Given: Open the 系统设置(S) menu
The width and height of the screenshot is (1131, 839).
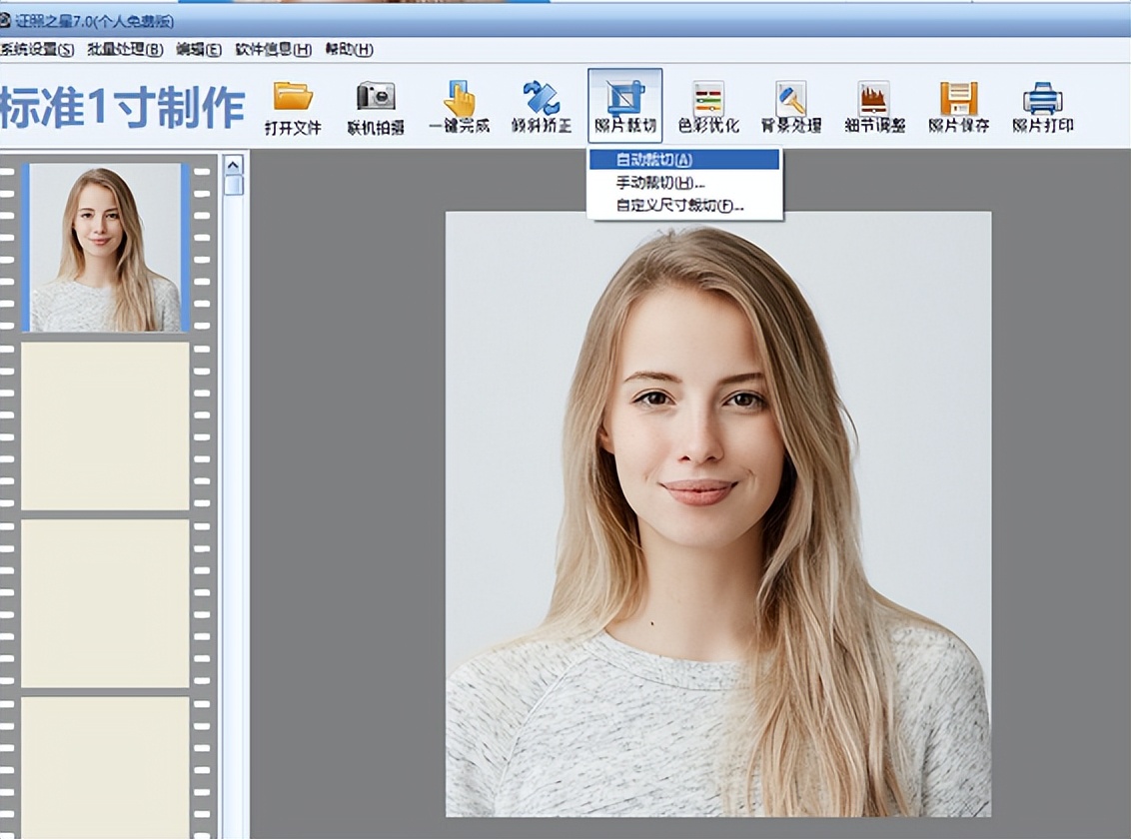Looking at the screenshot, I should pos(37,49).
